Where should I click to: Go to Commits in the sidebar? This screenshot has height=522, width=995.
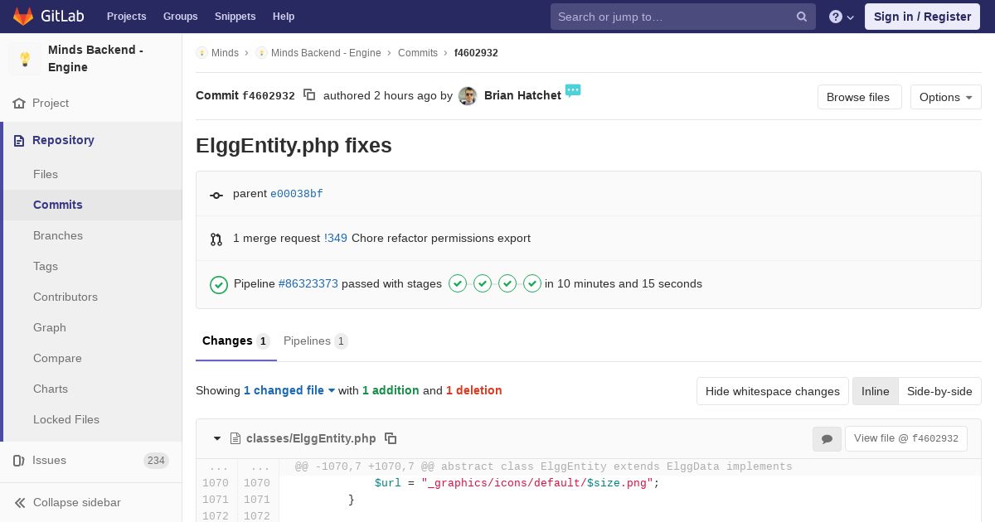(x=58, y=205)
